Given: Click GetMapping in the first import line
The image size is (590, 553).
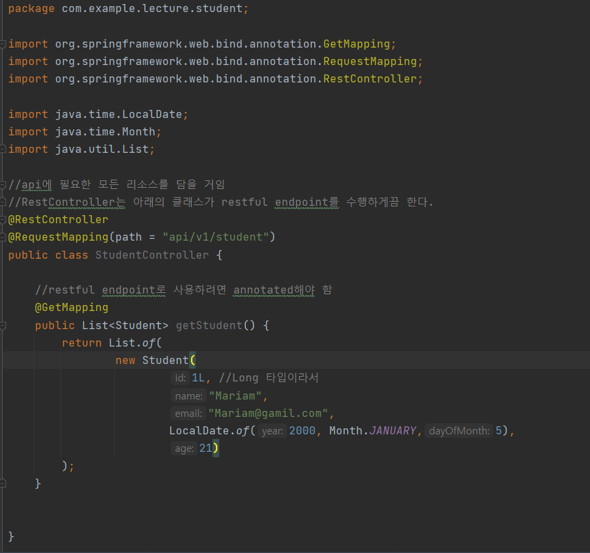Looking at the screenshot, I should (356, 44).
